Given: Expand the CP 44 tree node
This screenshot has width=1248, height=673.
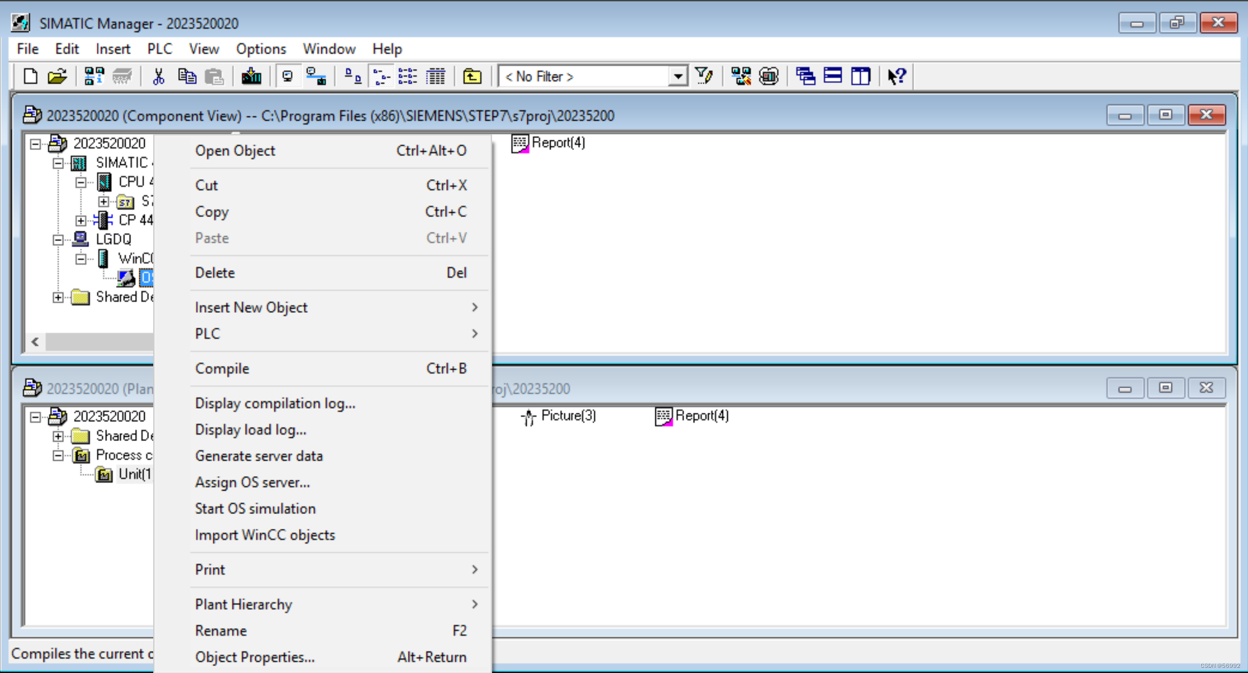Looking at the screenshot, I should pos(80,220).
